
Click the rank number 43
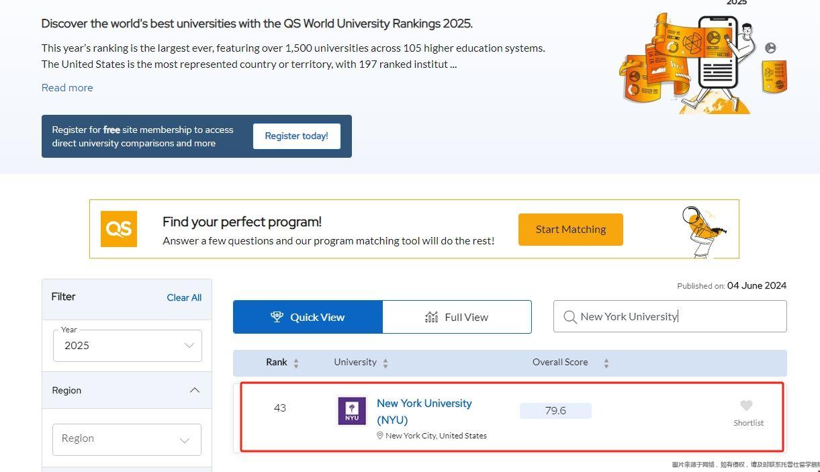tap(280, 408)
